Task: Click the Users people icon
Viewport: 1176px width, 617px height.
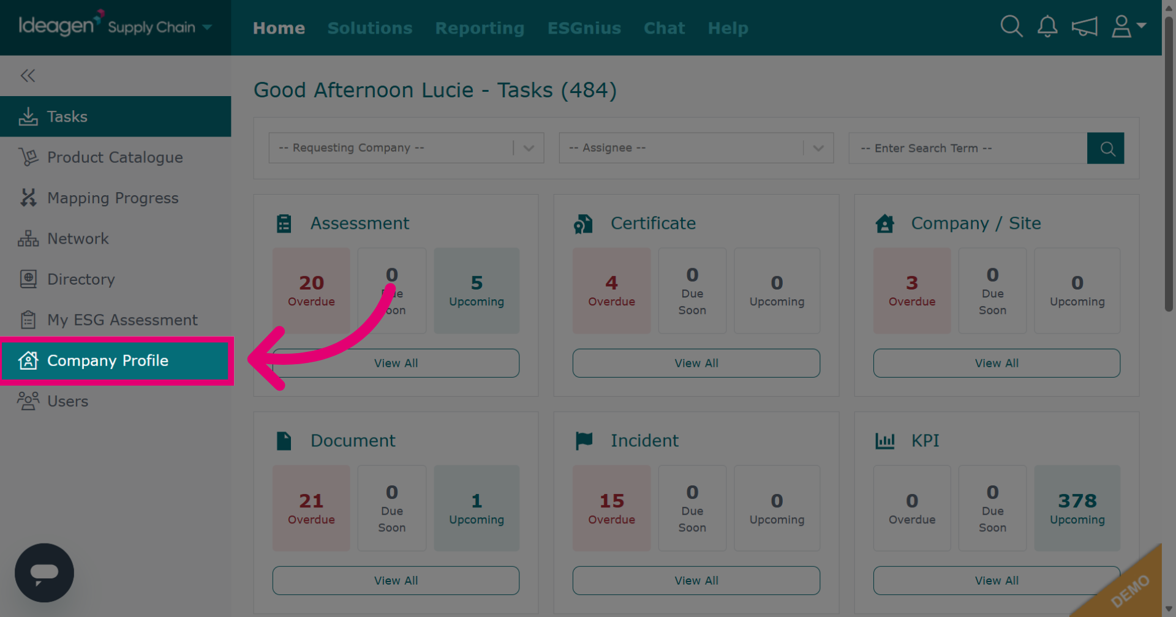Action: 28,401
